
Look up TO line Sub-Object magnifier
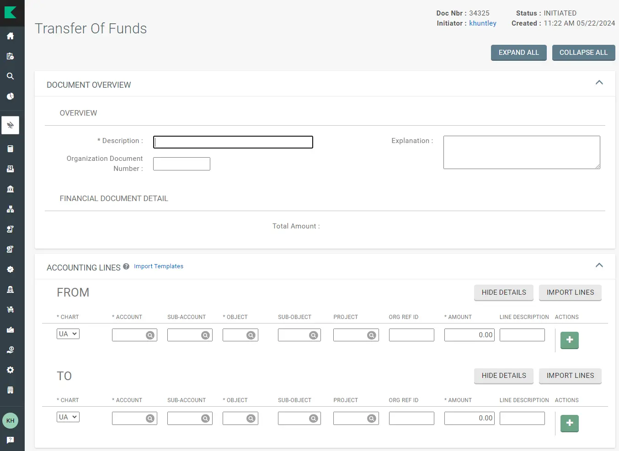(x=313, y=419)
